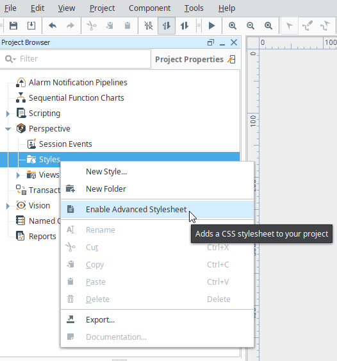Viewport: 337px width, 361px height.
Task: Open Project Properties
Action: (x=189, y=60)
